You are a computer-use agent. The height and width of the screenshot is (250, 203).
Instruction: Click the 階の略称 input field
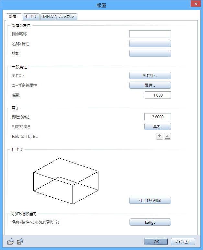click(x=150, y=34)
